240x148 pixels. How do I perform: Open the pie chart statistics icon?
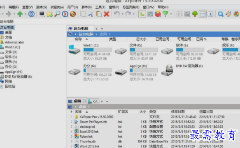tap(158, 14)
